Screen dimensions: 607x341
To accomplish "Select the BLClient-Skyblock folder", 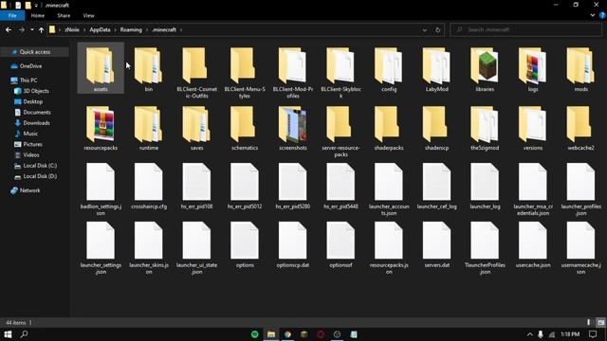I will click(x=340, y=72).
